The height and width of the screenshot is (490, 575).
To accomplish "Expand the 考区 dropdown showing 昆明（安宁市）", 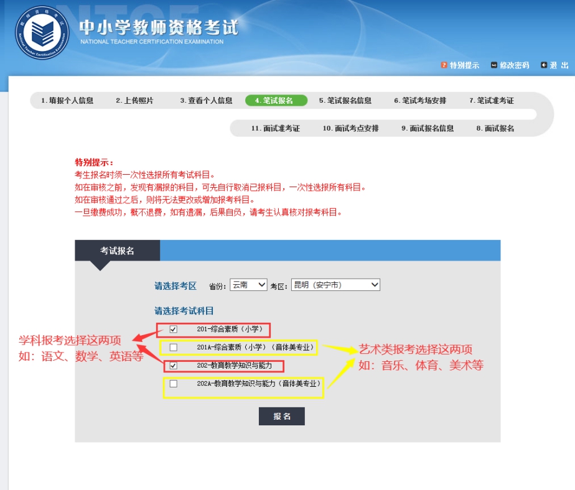I will pyautogui.click(x=335, y=285).
